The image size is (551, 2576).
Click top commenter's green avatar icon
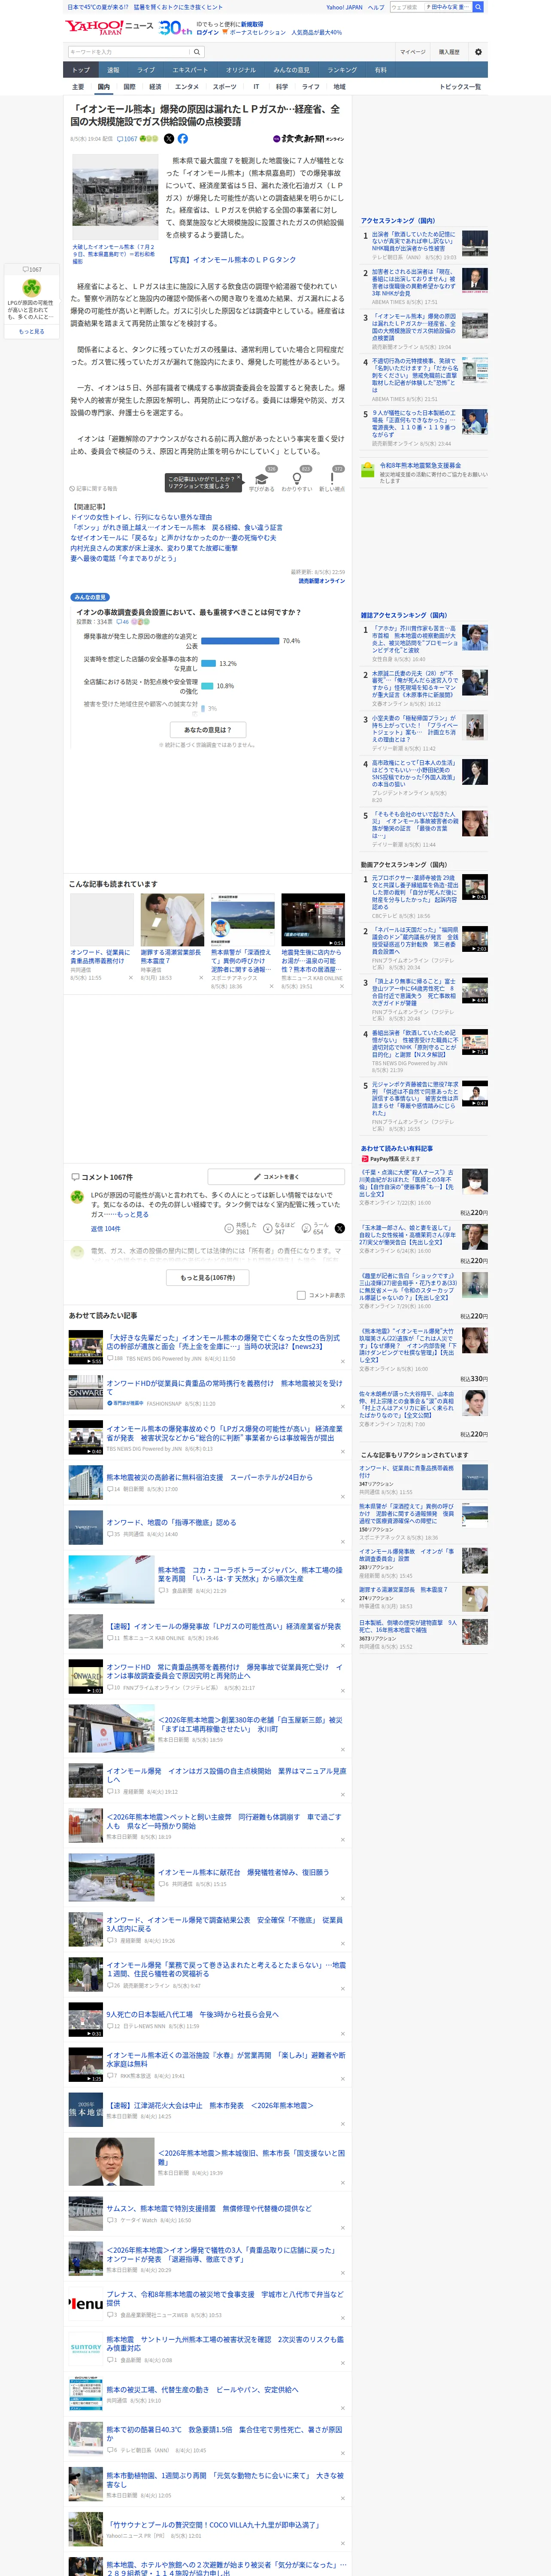click(x=77, y=1197)
